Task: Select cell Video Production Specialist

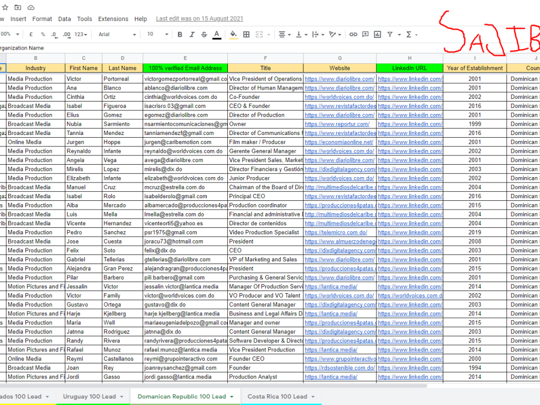Action: (x=265, y=232)
